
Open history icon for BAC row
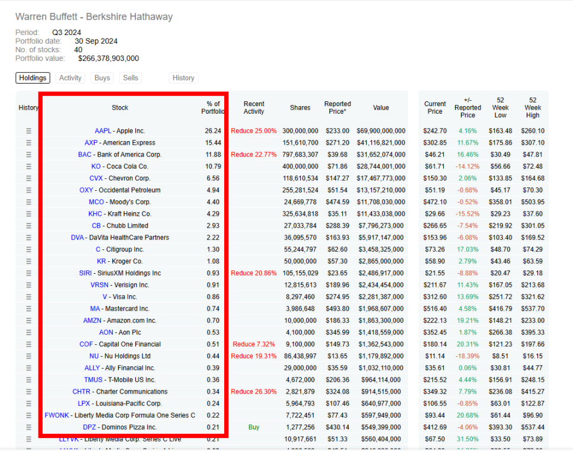pyautogui.click(x=28, y=155)
